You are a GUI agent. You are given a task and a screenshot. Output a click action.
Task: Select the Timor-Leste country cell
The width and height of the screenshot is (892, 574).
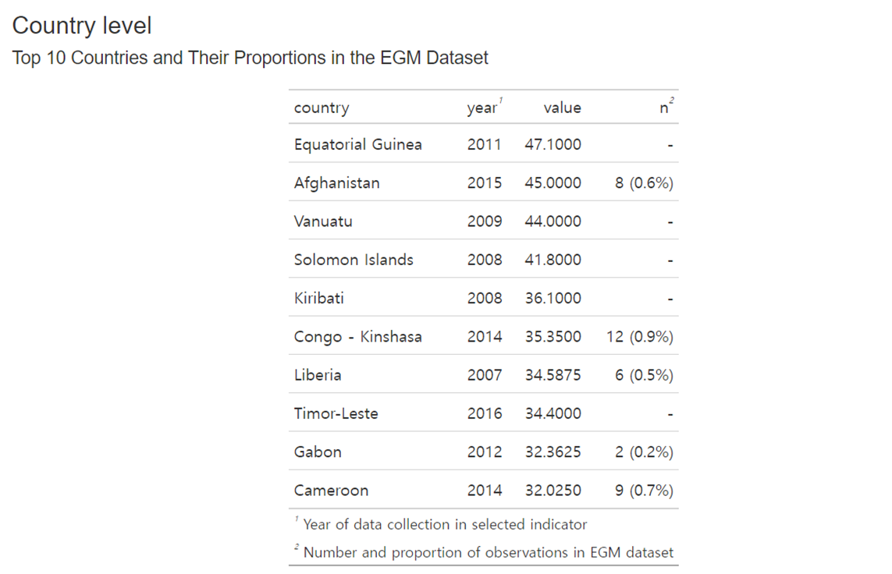pyautogui.click(x=336, y=413)
